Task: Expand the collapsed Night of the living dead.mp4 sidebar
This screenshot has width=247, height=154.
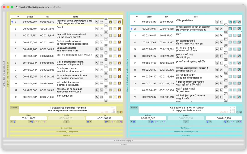Action: (x=4, y=75)
